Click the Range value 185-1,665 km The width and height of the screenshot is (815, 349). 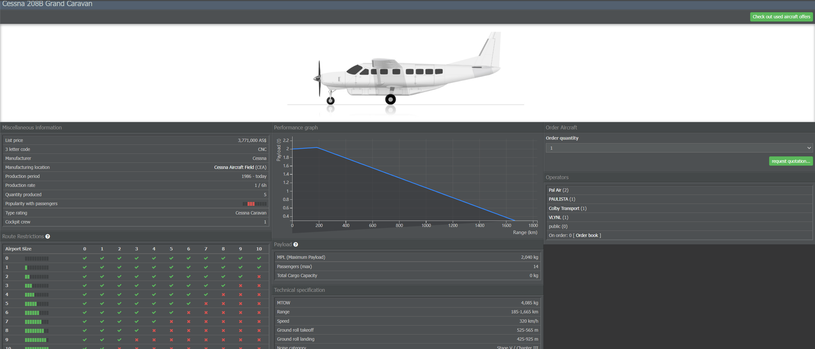(x=524, y=312)
